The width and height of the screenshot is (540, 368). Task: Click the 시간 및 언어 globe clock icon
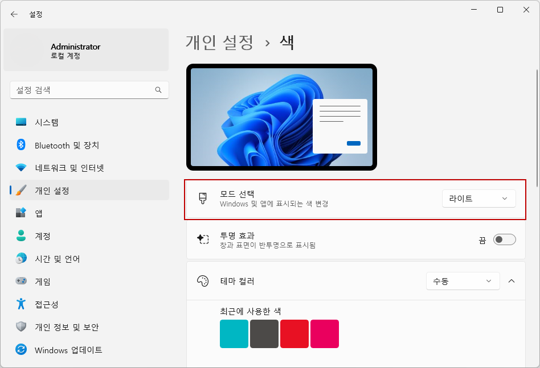tap(21, 258)
